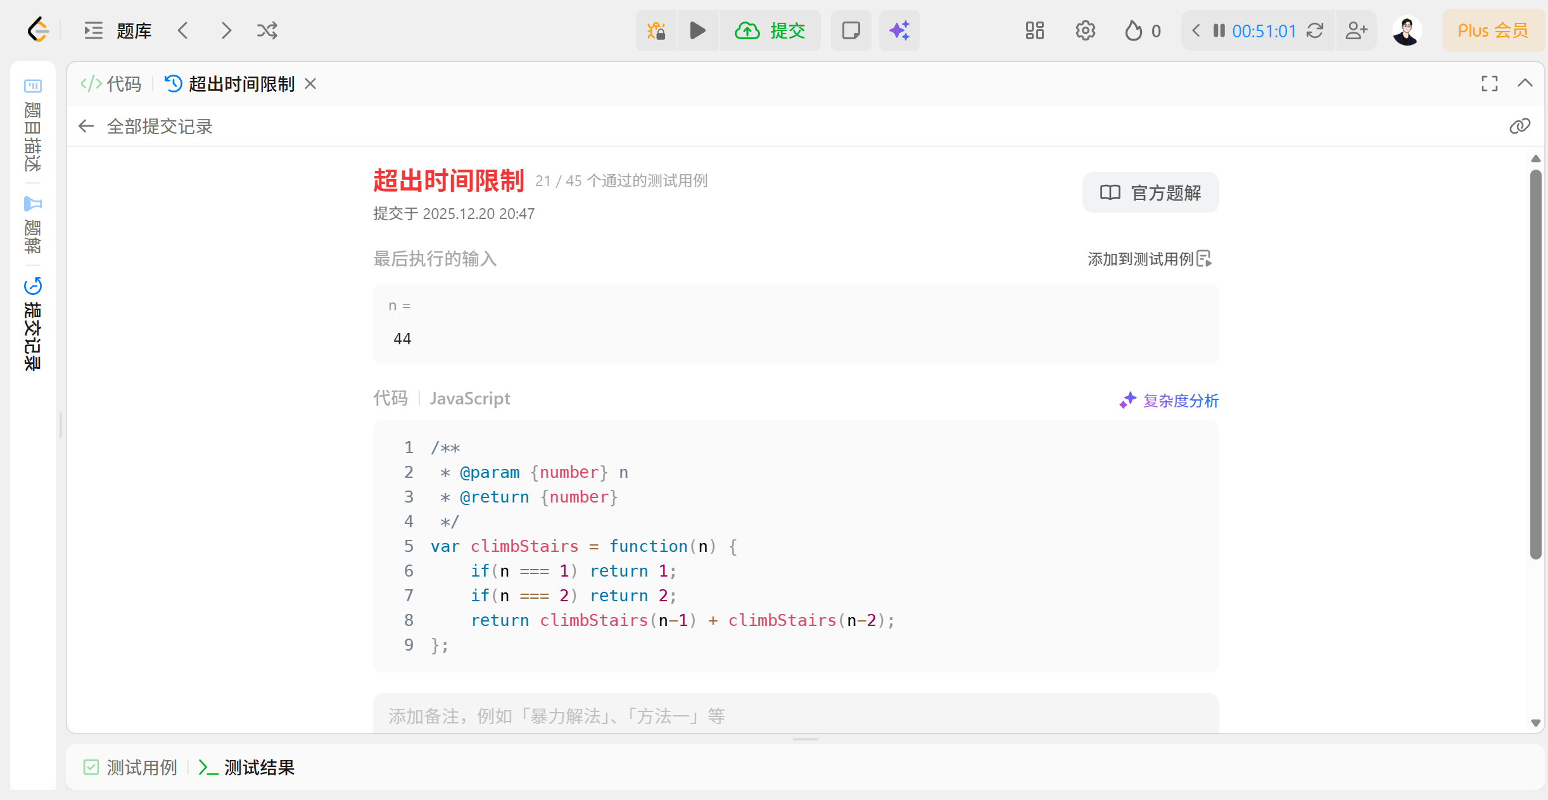Open the notes sticky icon
The image size is (1548, 800).
[x=851, y=30]
